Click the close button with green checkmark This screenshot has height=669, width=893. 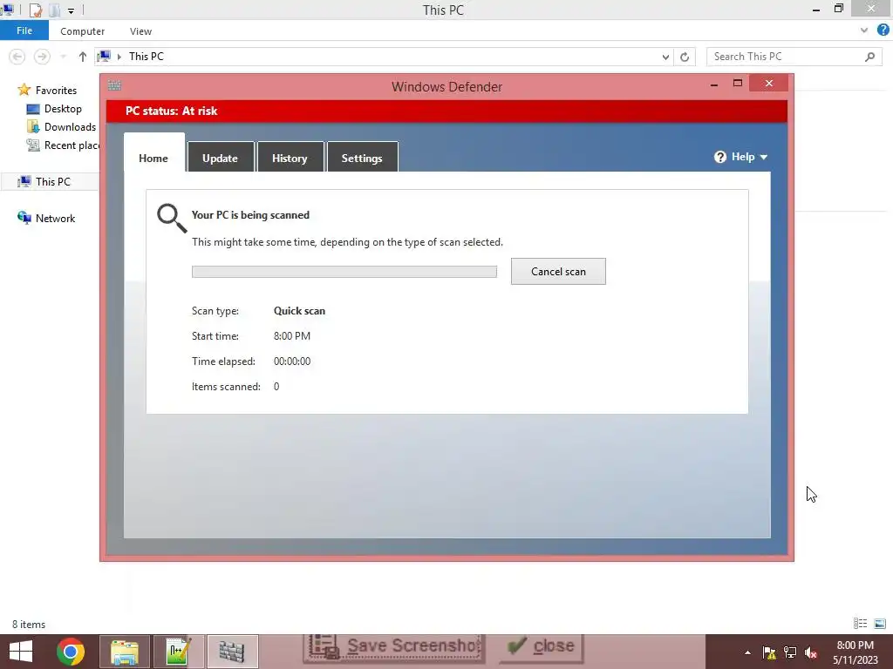click(x=542, y=648)
